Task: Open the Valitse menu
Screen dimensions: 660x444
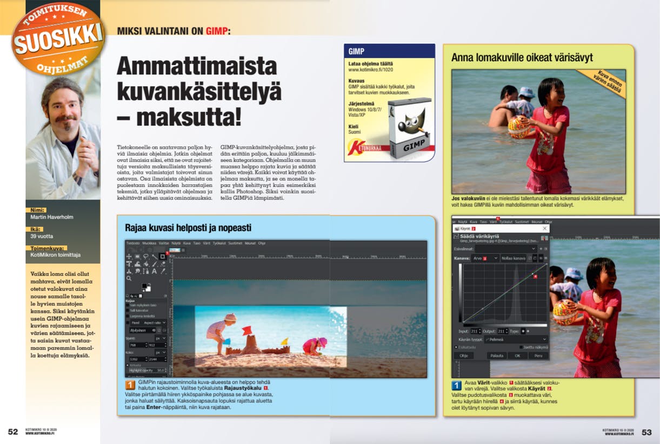Action: 164,243
